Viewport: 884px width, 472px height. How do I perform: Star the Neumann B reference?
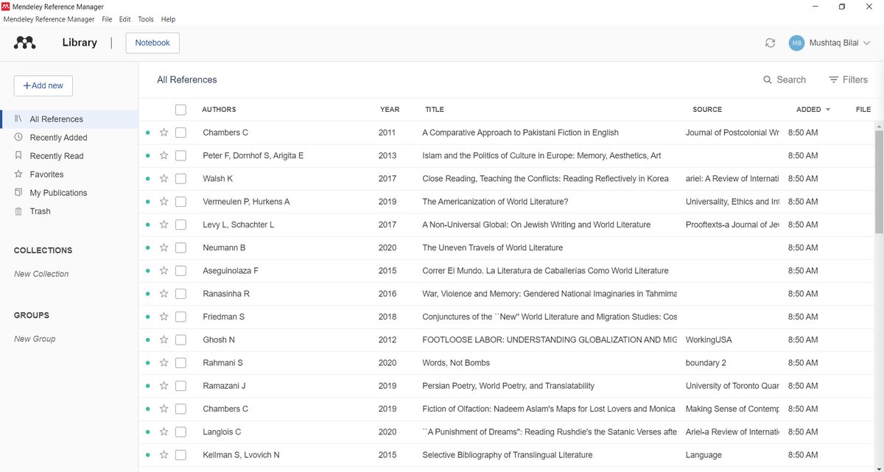[164, 247]
